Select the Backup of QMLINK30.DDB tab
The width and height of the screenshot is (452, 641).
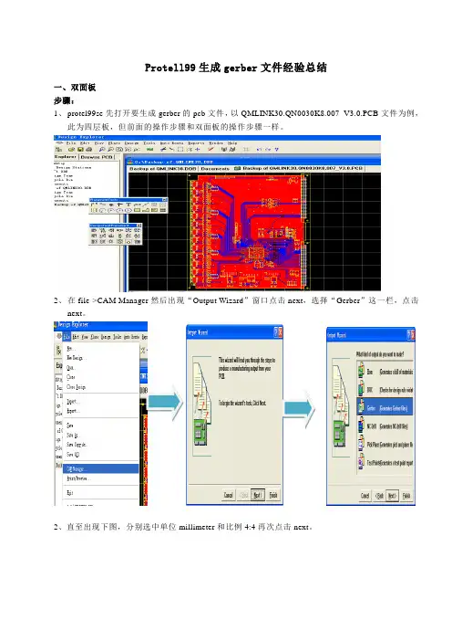[x=163, y=168]
